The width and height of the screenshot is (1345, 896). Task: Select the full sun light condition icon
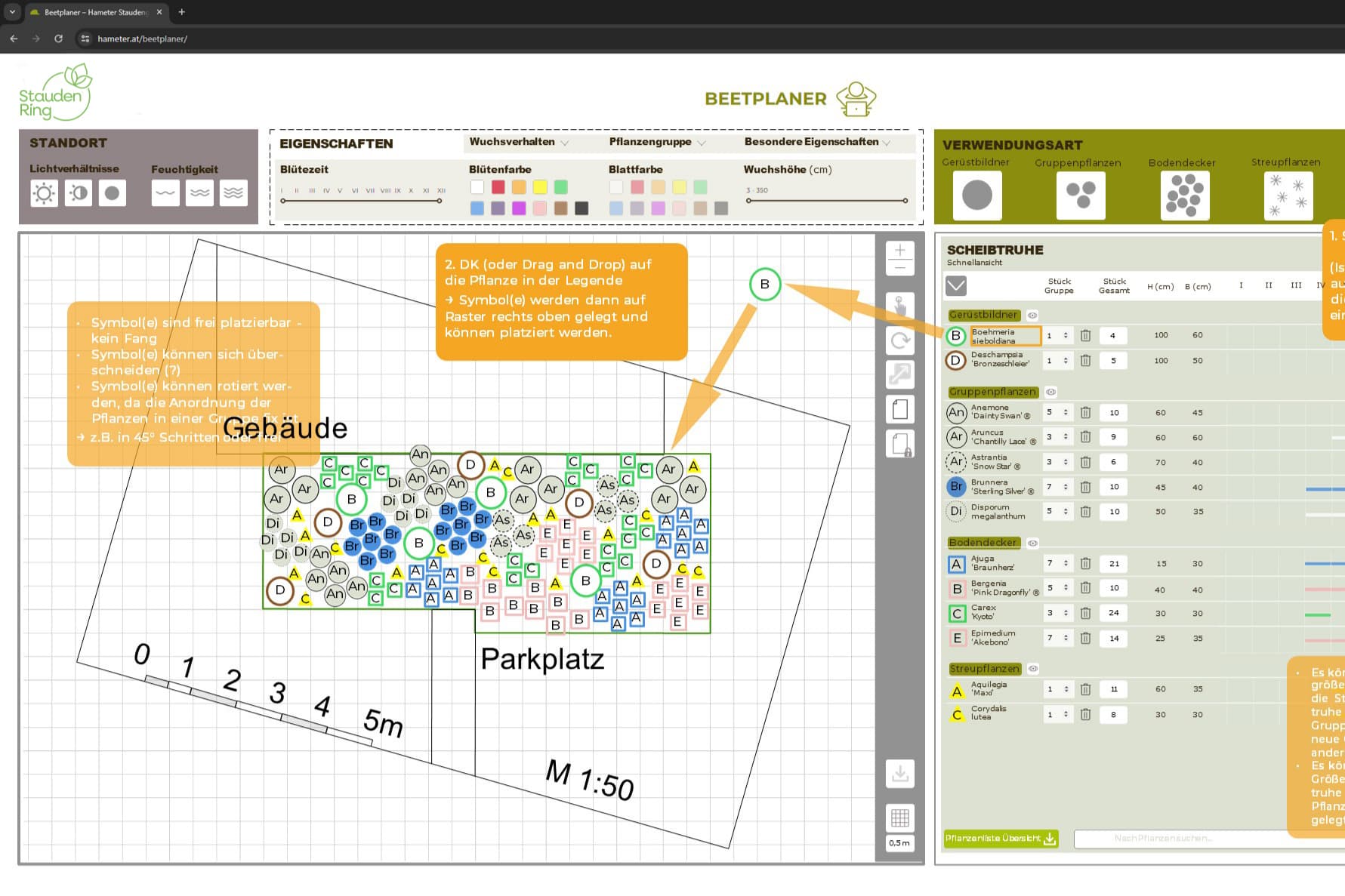[x=44, y=194]
